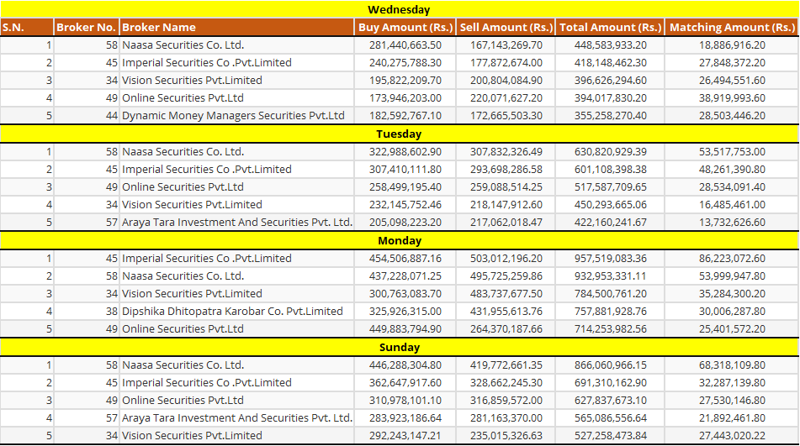800x446 pixels.
Task: Click the yellow Tuesday section header
Action: [x=399, y=134]
